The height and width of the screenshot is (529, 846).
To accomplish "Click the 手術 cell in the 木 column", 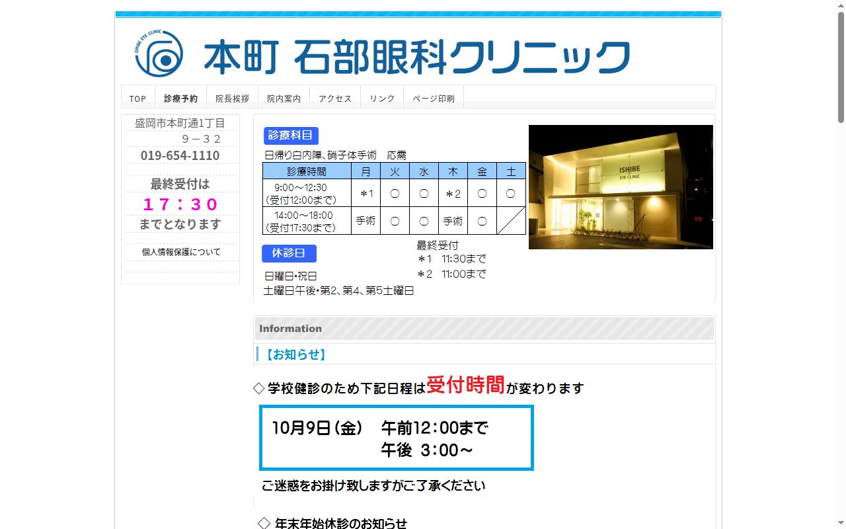I will coord(453,221).
